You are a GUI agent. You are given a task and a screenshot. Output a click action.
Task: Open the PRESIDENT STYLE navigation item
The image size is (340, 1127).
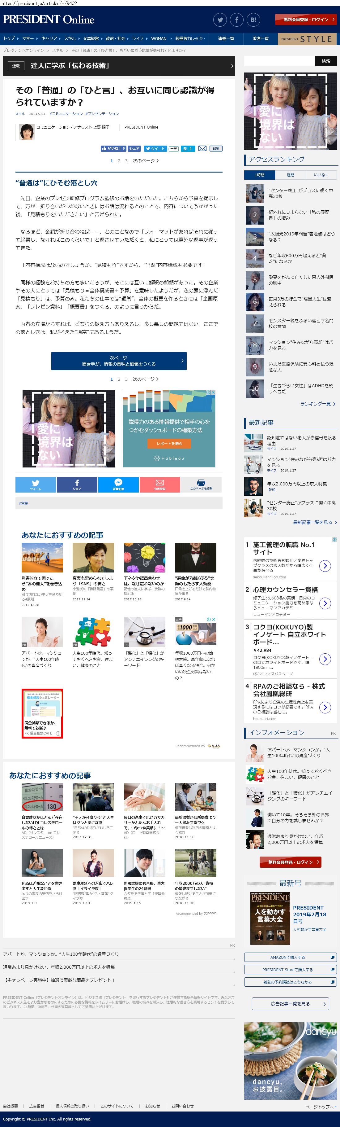[x=307, y=38]
